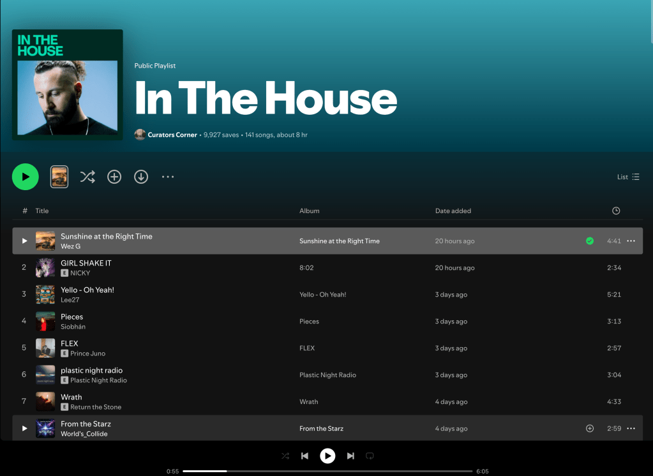Change view mode via the List button
The width and height of the screenshot is (653, 476).
(x=628, y=177)
